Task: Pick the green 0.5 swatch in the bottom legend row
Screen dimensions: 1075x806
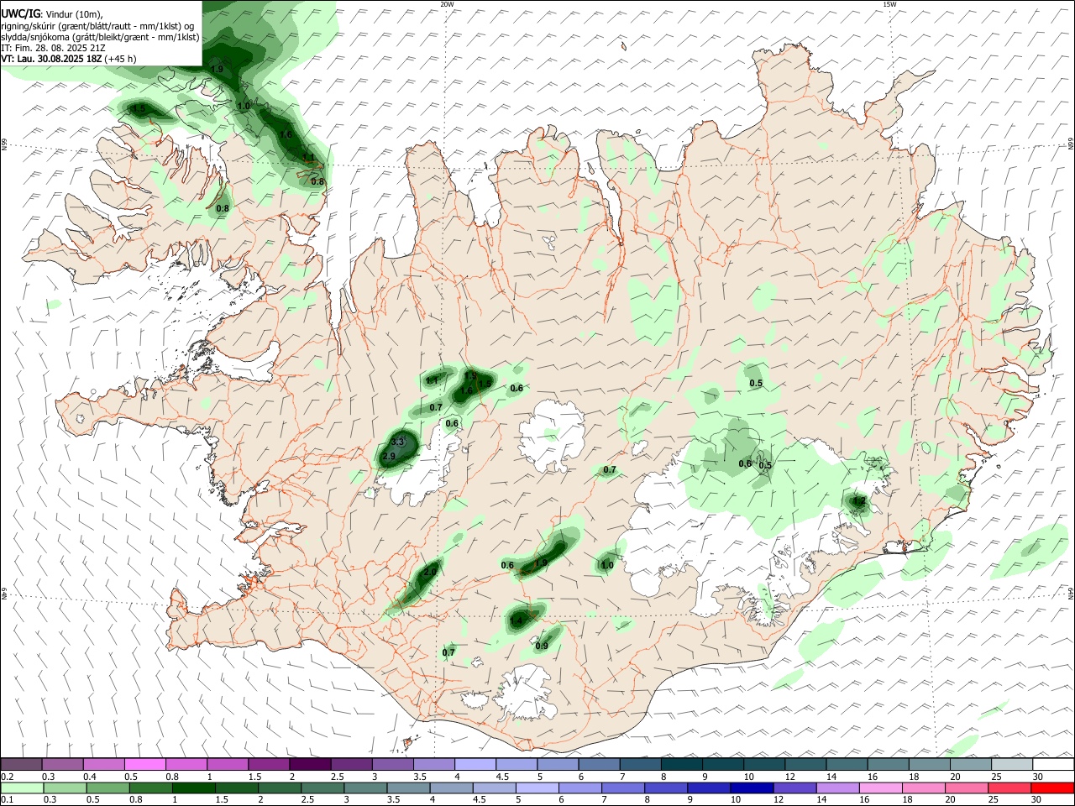Action: pyautogui.click(x=107, y=788)
